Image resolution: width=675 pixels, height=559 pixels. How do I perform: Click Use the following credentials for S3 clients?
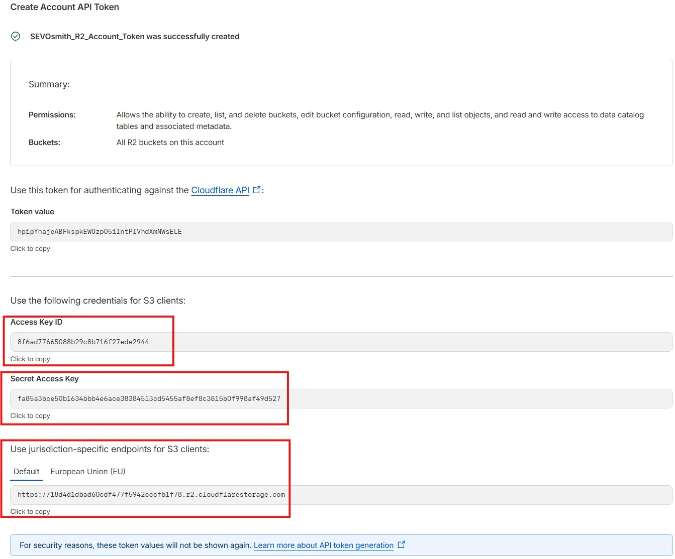(98, 301)
